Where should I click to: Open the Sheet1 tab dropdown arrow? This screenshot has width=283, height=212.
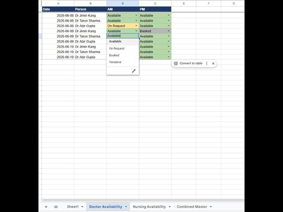(82, 207)
